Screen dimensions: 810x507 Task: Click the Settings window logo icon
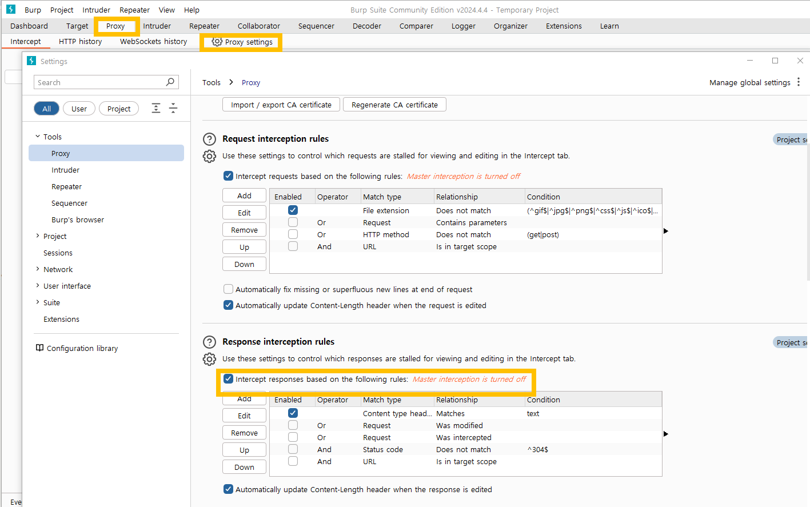pyautogui.click(x=31, y=61)
